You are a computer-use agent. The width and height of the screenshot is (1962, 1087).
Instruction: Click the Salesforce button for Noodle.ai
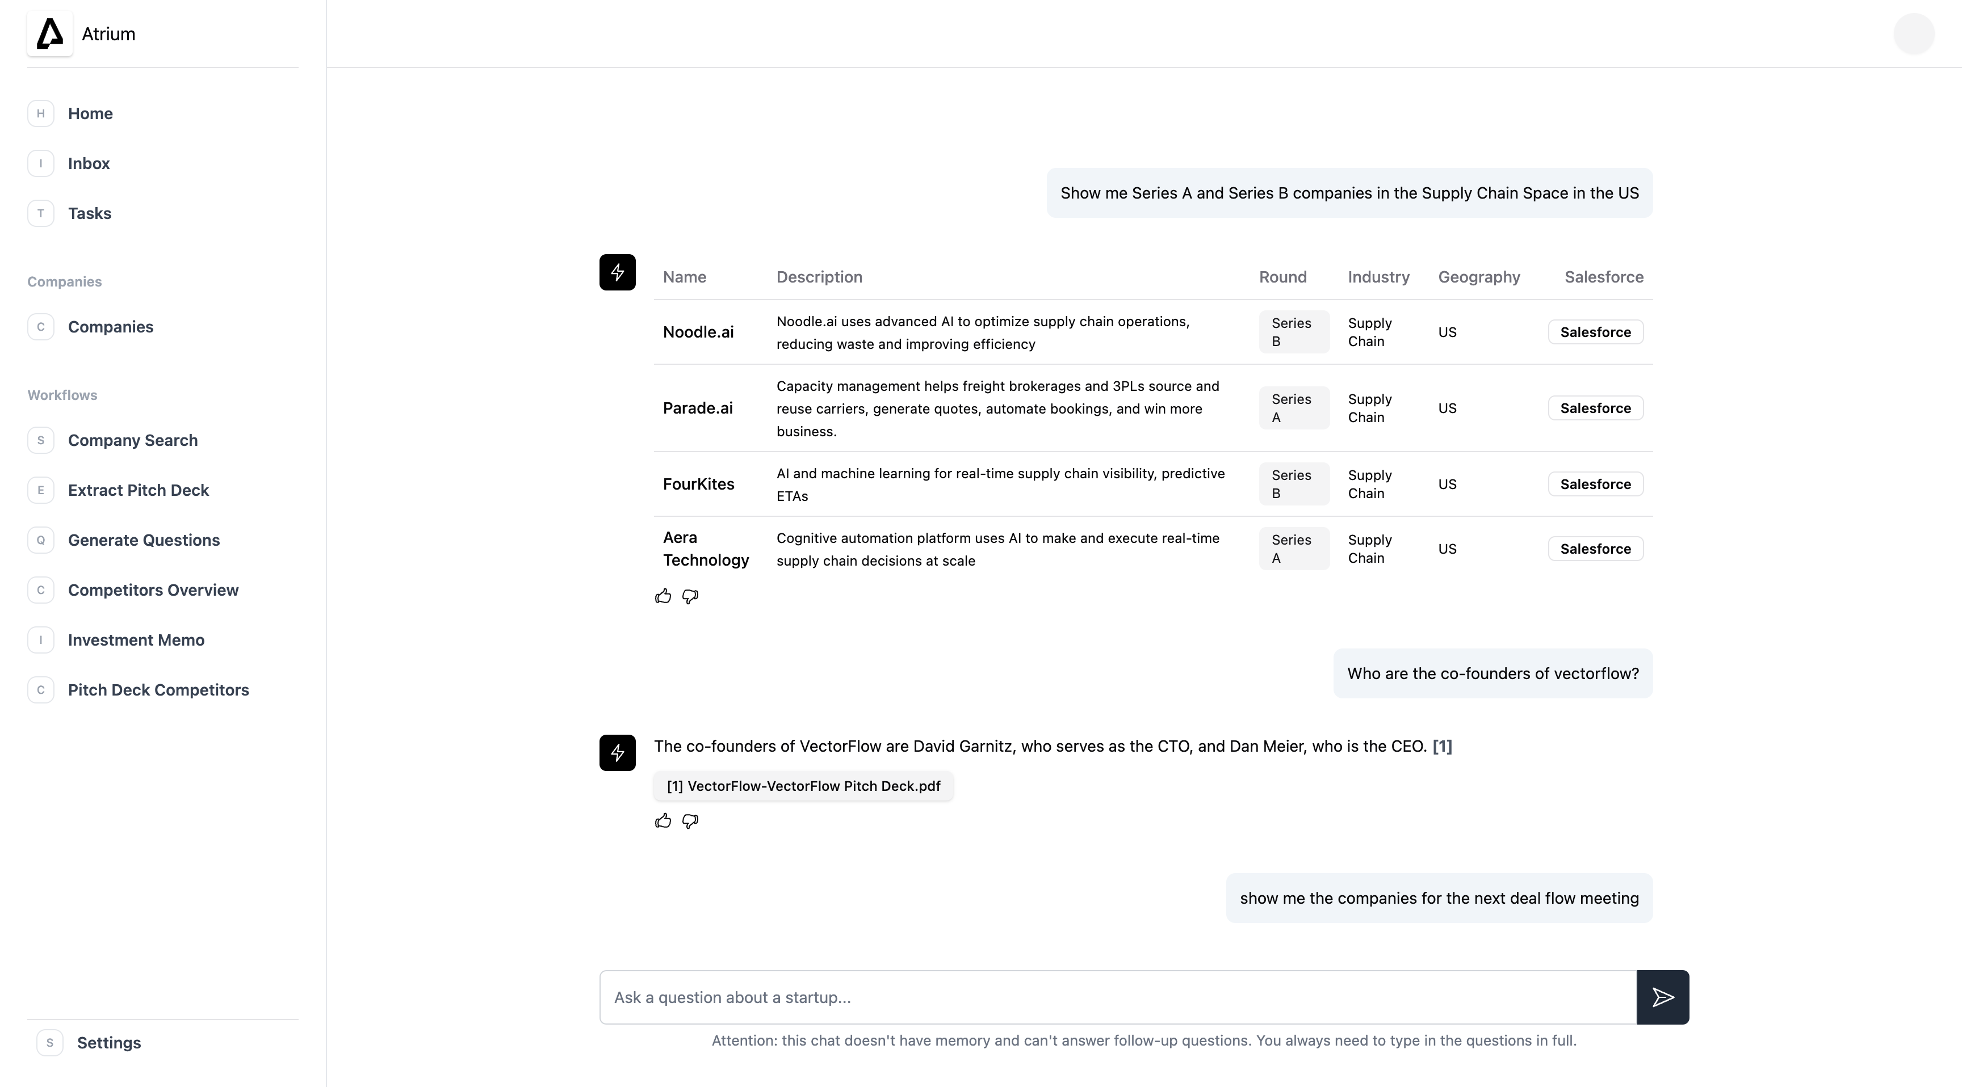pos(1595,332)
